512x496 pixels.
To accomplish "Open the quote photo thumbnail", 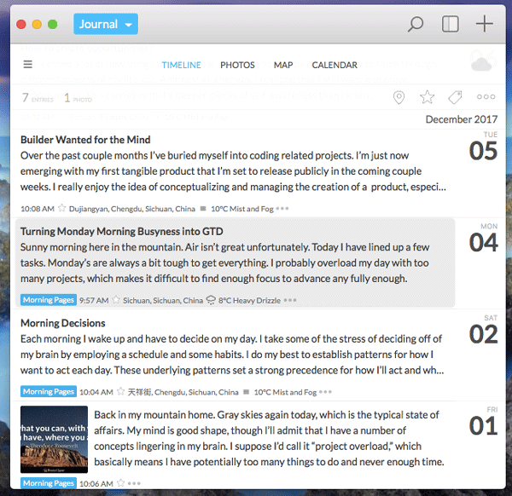I will (x=53, y=439).
